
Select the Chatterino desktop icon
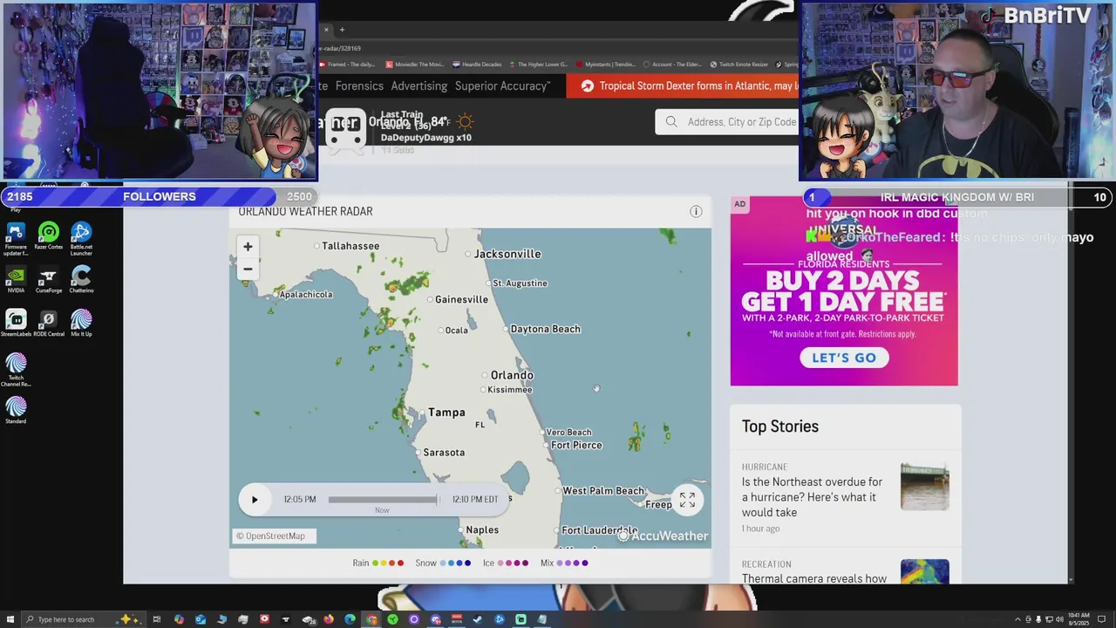click(81, 280)
